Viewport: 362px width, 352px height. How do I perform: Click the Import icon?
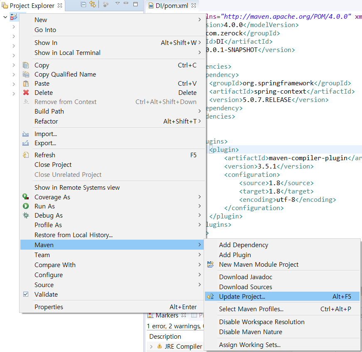pos(26,134)
